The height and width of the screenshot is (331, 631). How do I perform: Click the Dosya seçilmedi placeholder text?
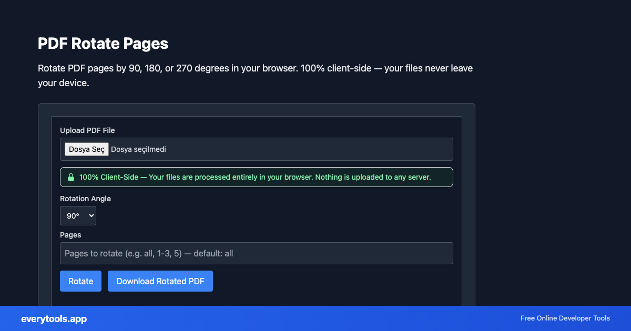tap(138, 149)
